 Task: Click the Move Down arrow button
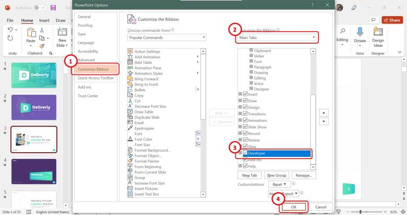[324, 121]
